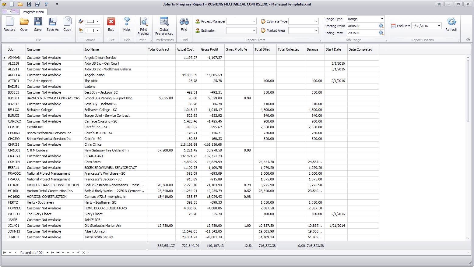Viewport: 474px width, 267px height.
Task: Open the application menu button left of Program Menu
Action: [x=10, y=11]
